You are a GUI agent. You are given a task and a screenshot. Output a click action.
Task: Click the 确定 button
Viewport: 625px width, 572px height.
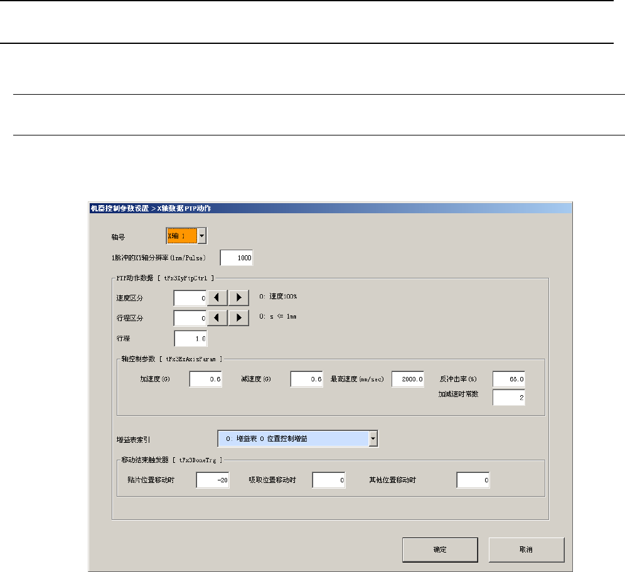(x=440, y=549)
